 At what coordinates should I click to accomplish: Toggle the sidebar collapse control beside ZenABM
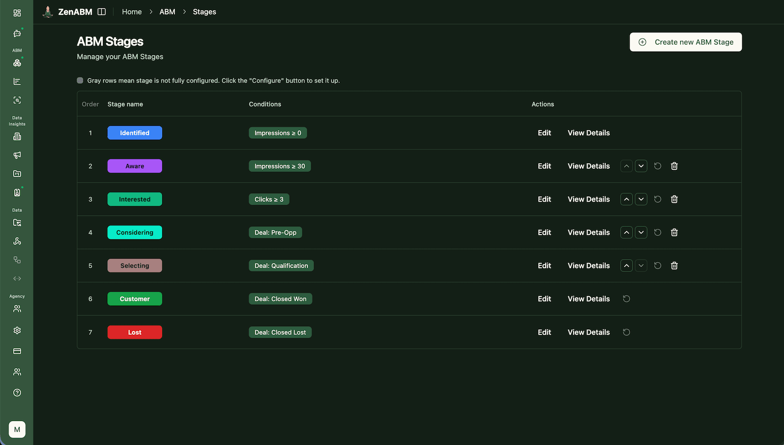(x=101, y=11)
